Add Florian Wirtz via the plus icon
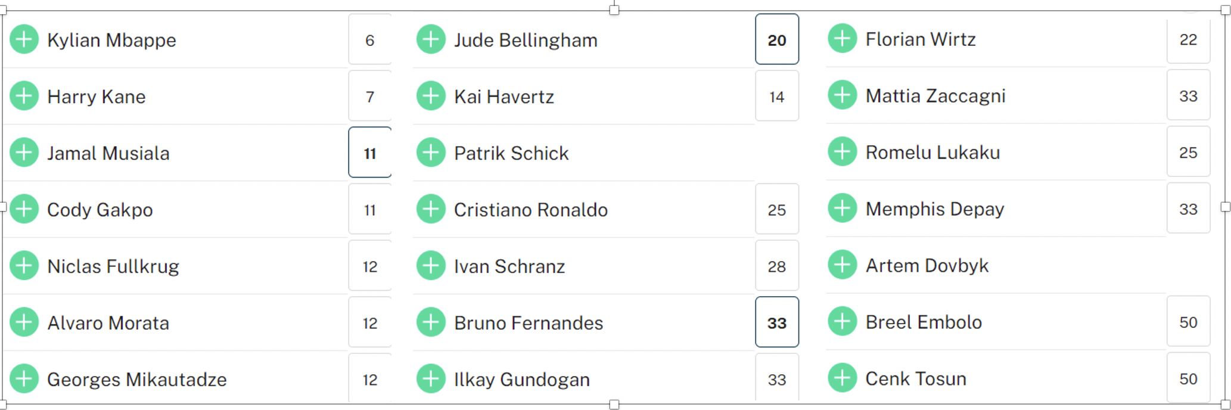Viewport: 1231px width, 410px height. tap(842, 39)
